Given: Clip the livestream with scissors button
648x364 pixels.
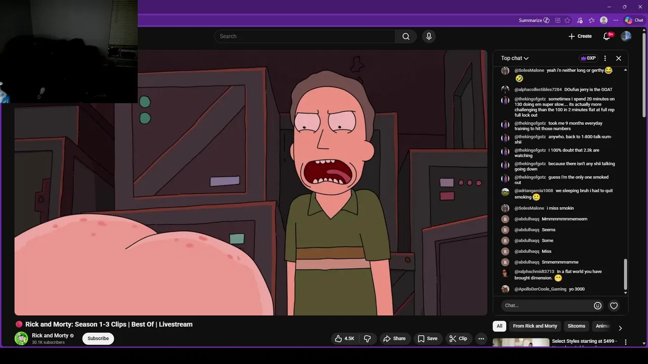Looking at the screenshot, I should (x=458, y=339).
